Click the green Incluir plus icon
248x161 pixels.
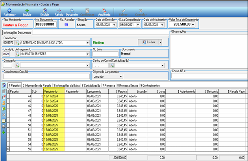point(27,11)
